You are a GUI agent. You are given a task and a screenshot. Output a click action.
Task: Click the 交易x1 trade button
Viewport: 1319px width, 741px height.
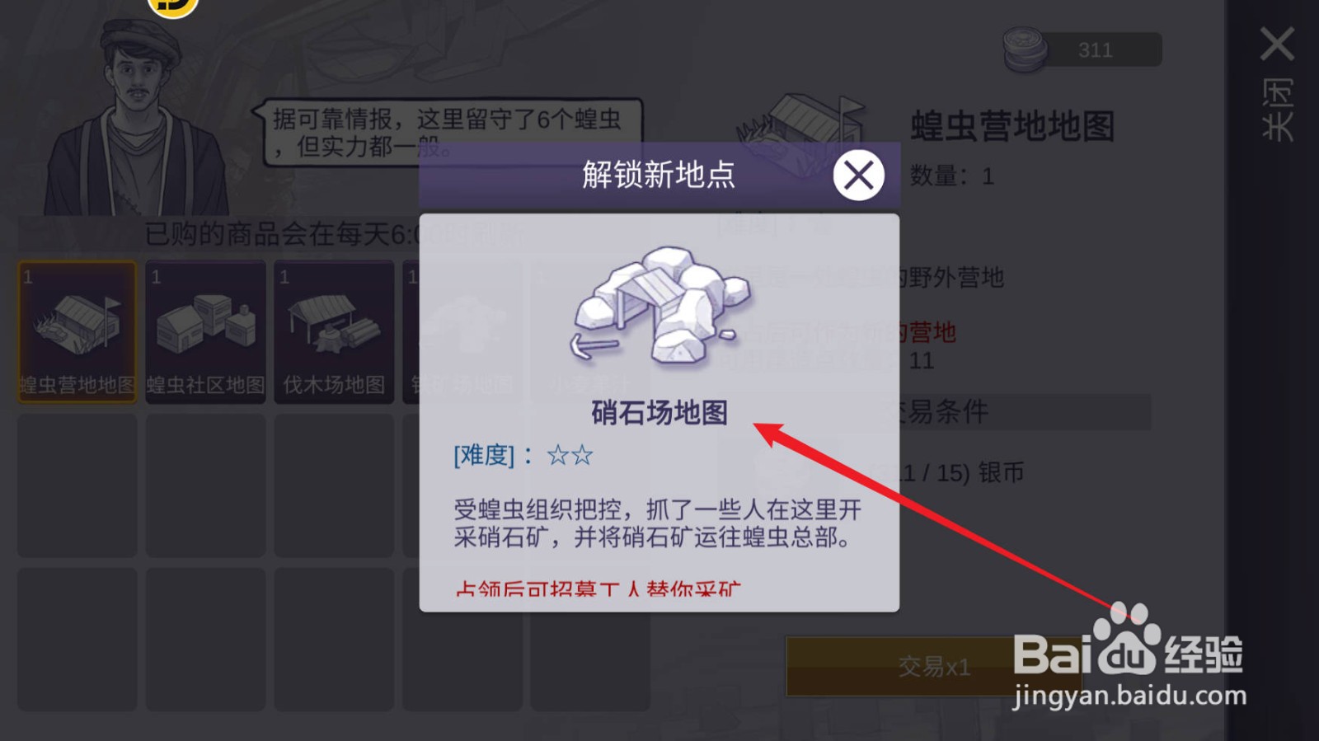click(x=934, y=666)
